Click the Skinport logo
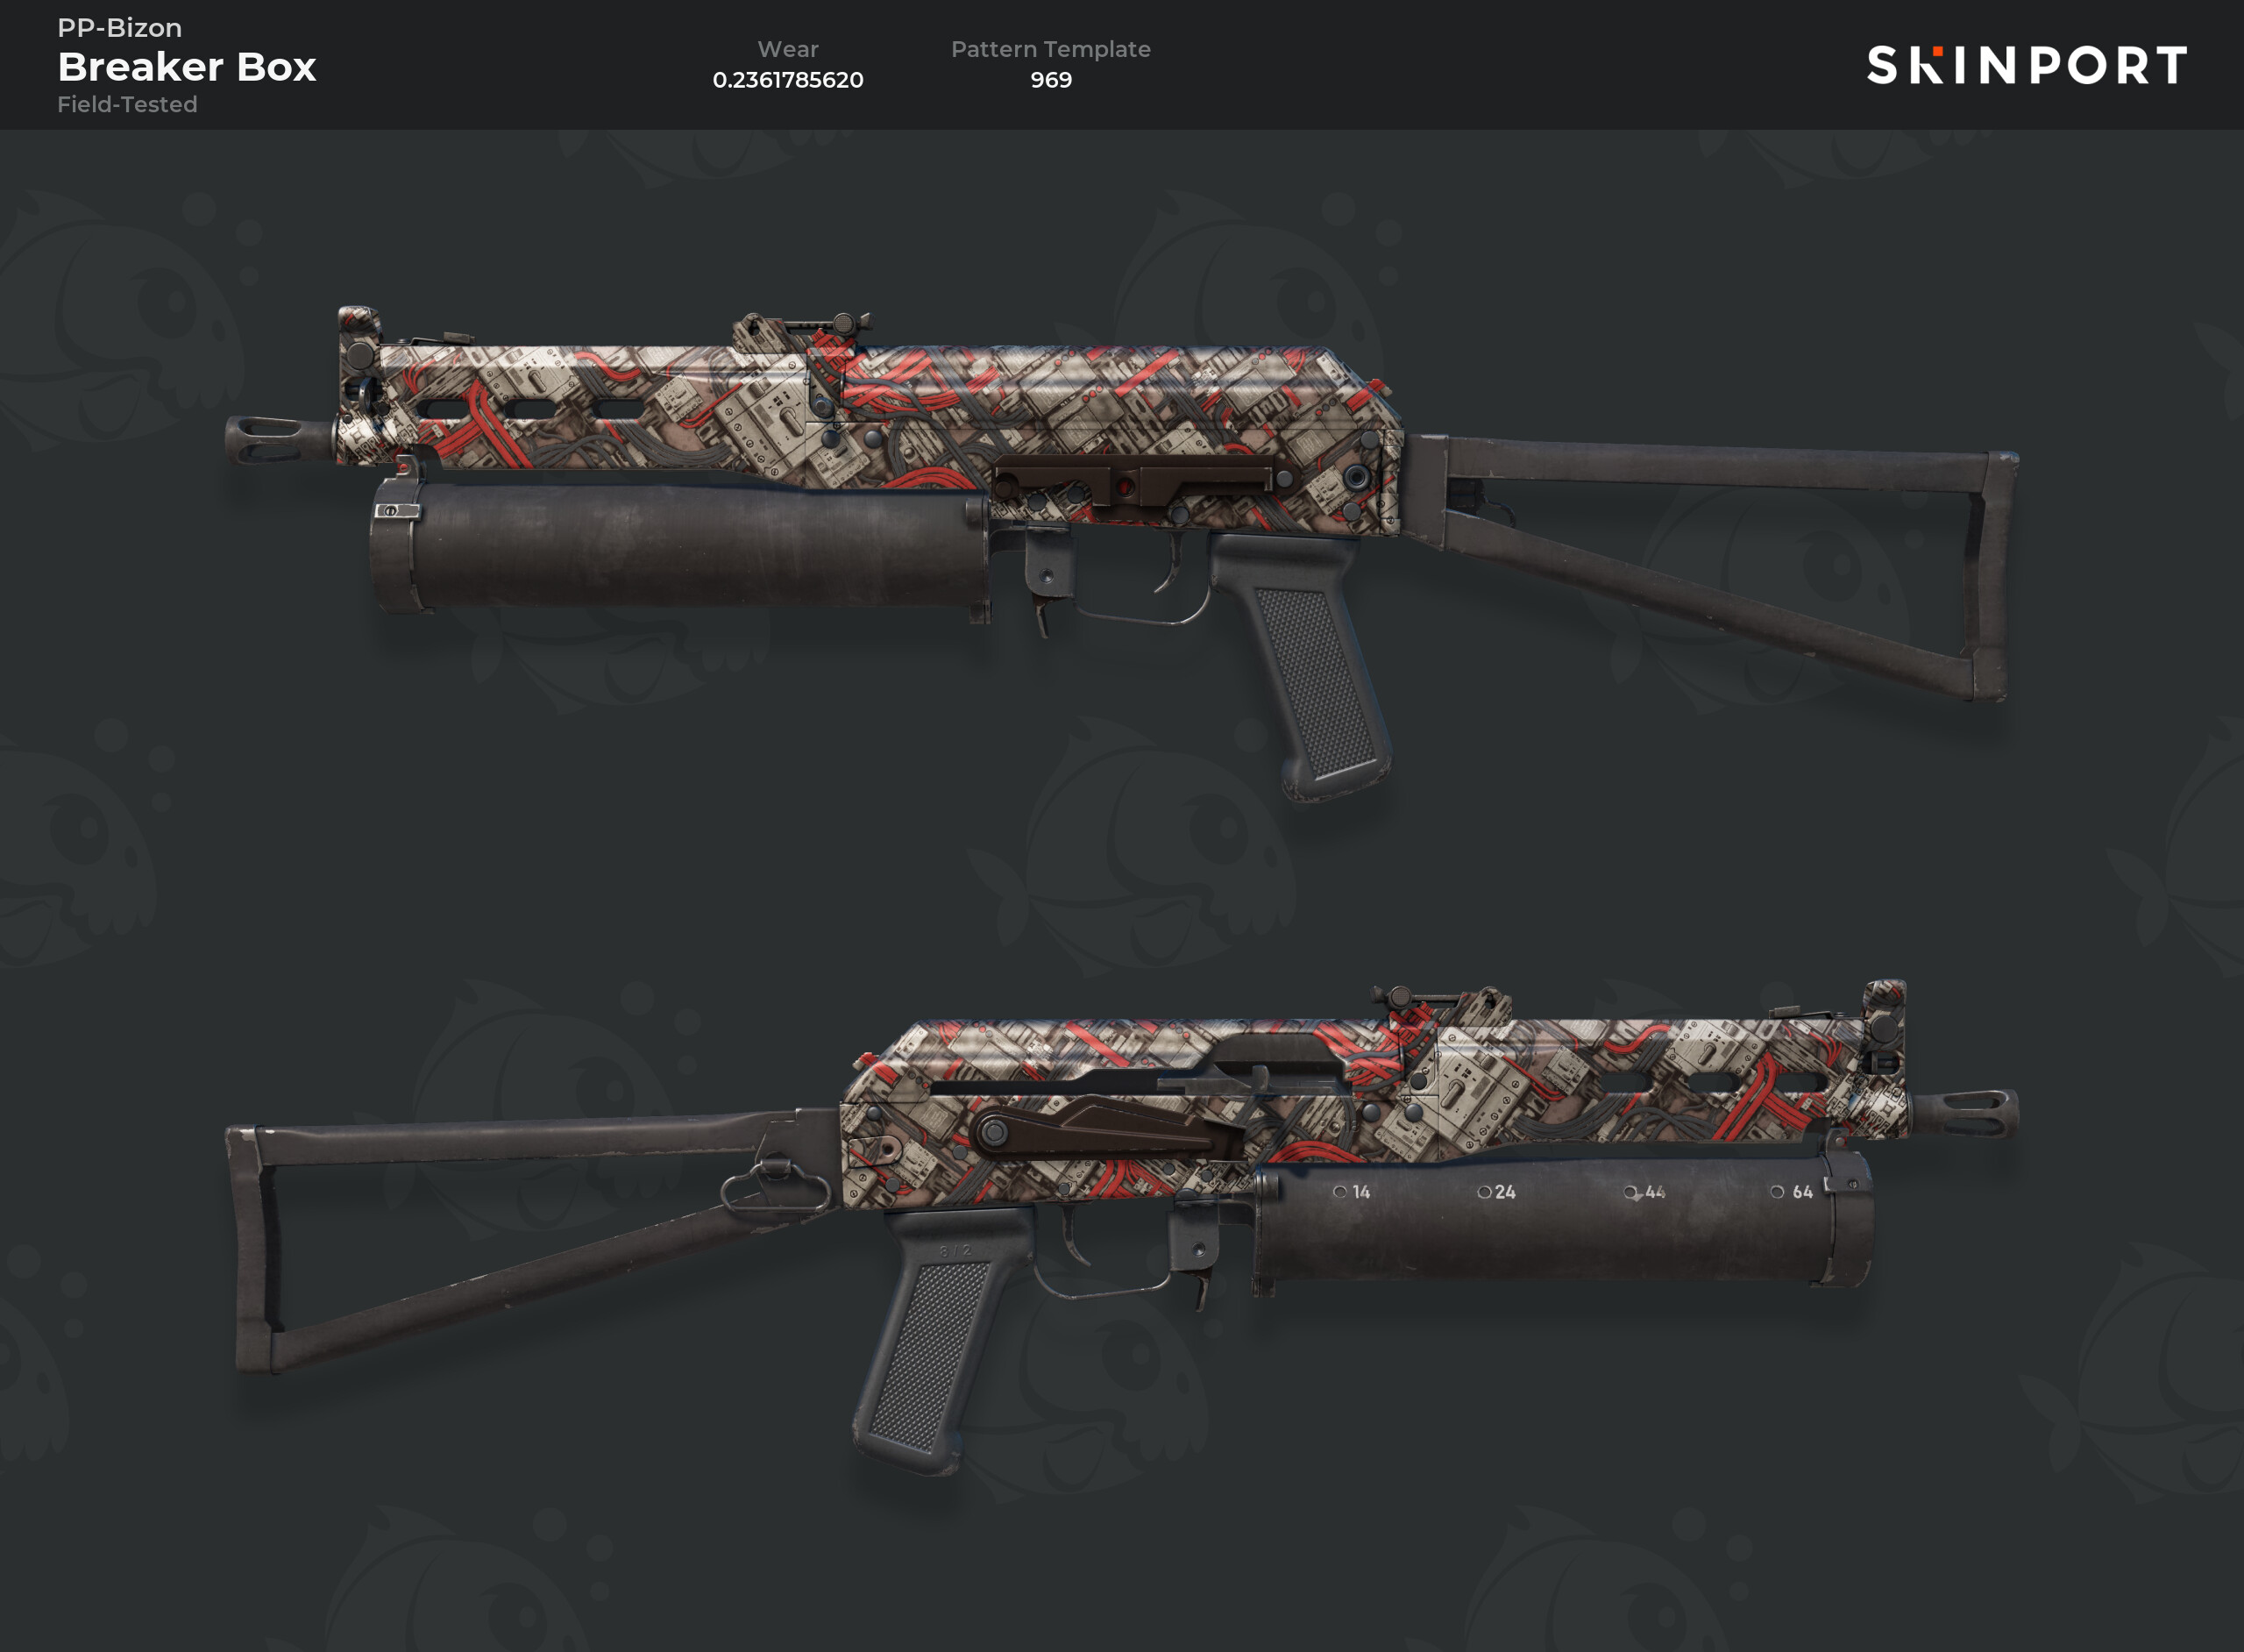Image resolution: width=2244 pixels, height=1652 pixels. click(2026, 65)
